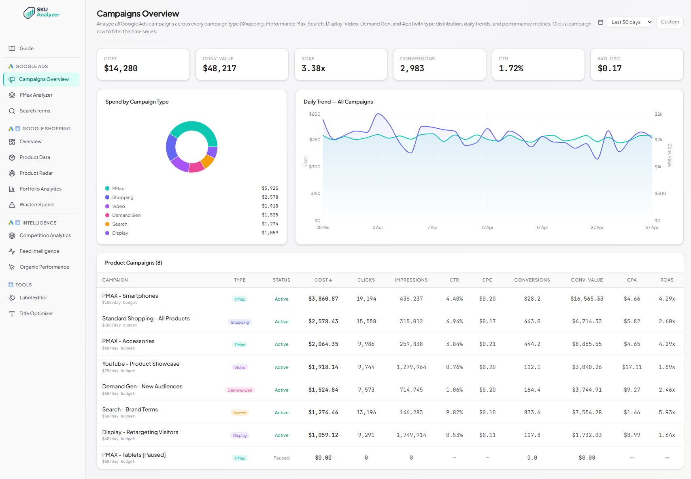The height and width of the screenshot is (479, 691).
Task: Open the Guide book icon
Action: tap(12, 49)
